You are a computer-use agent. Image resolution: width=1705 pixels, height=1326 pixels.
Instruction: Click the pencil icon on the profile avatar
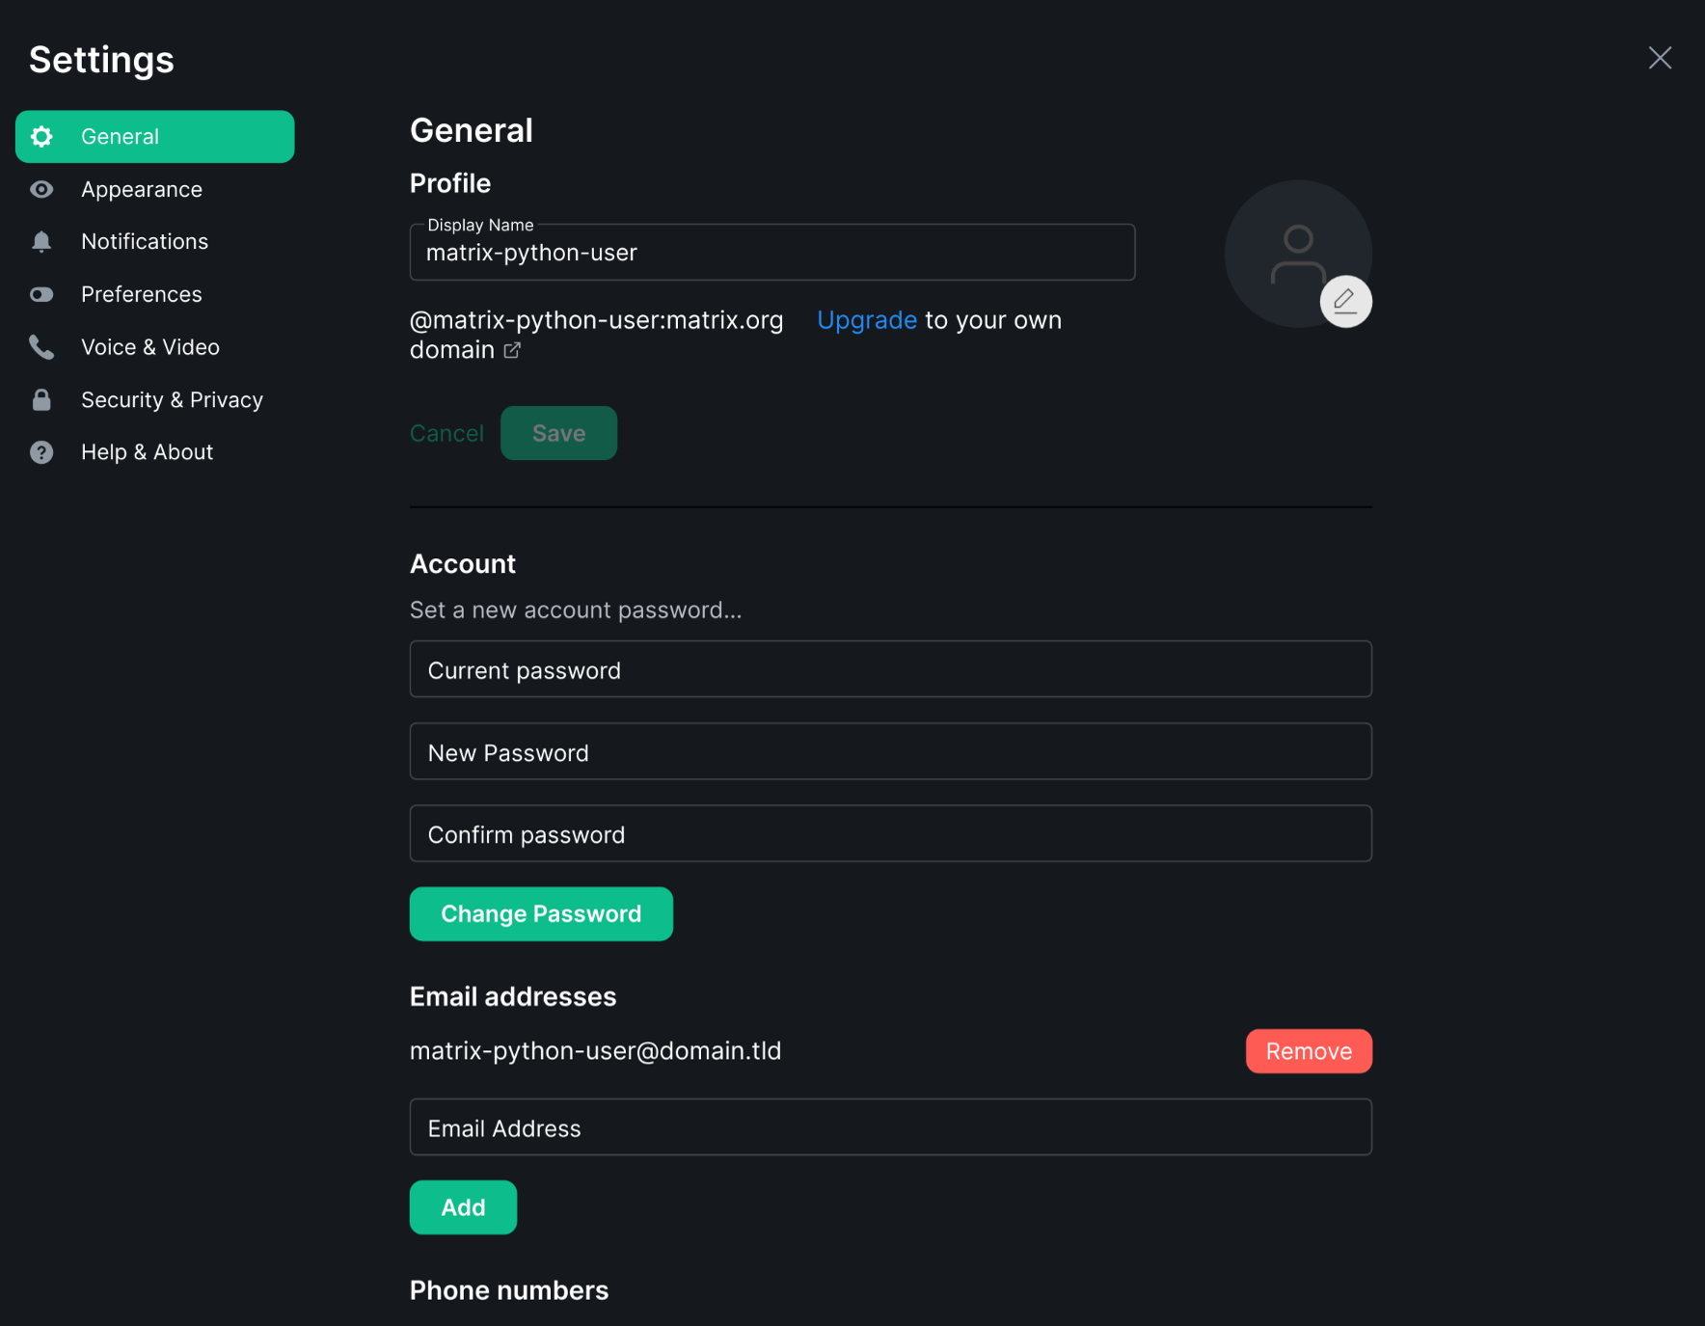(x=1345, y=301)
